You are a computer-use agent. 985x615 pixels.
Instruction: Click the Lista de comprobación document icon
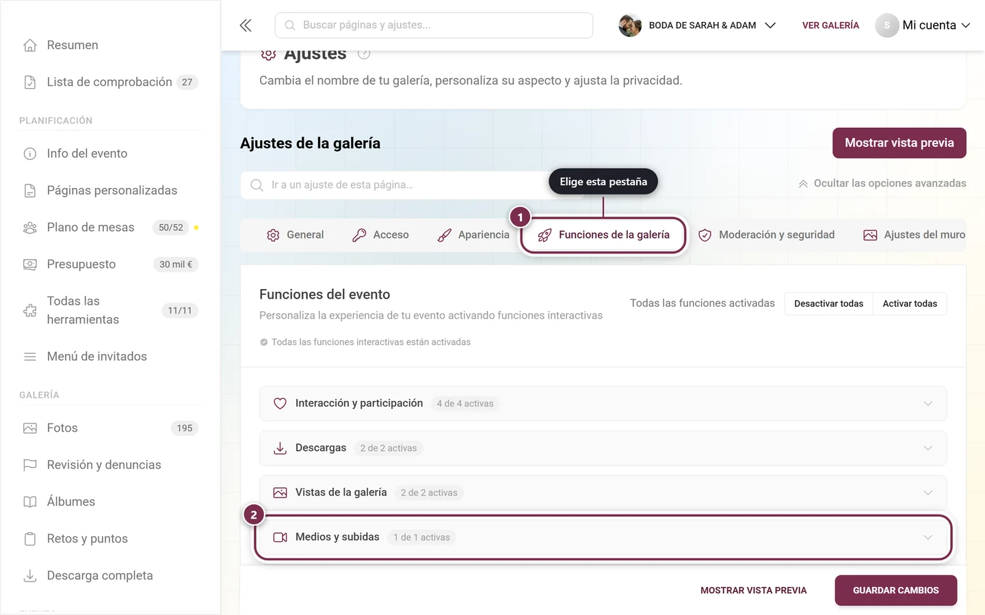point(30,82)
